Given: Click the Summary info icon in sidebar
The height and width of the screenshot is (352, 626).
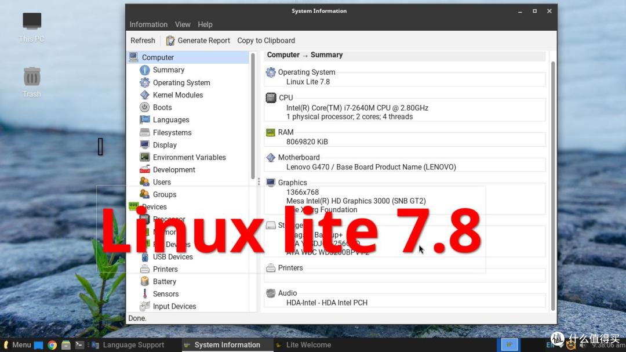Looking at the screenshot, I should [x=144, y=70].
